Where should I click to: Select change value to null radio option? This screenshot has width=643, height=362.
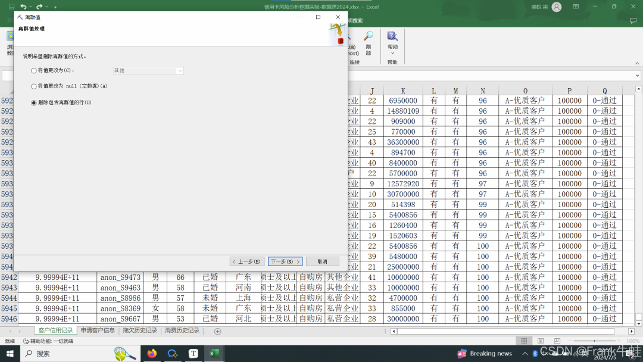[34, 86]
